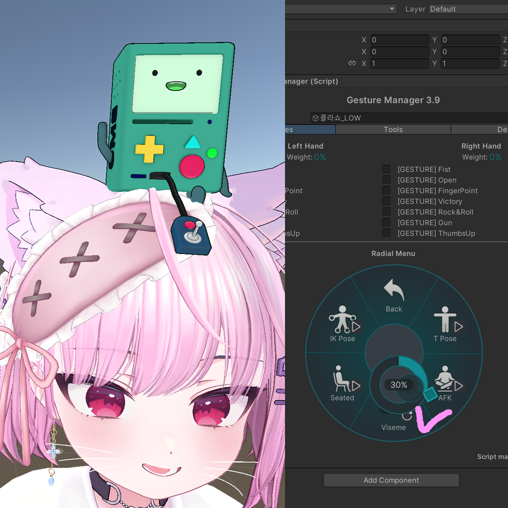Click the scale constrain-proportions link icon

(352, 63)
